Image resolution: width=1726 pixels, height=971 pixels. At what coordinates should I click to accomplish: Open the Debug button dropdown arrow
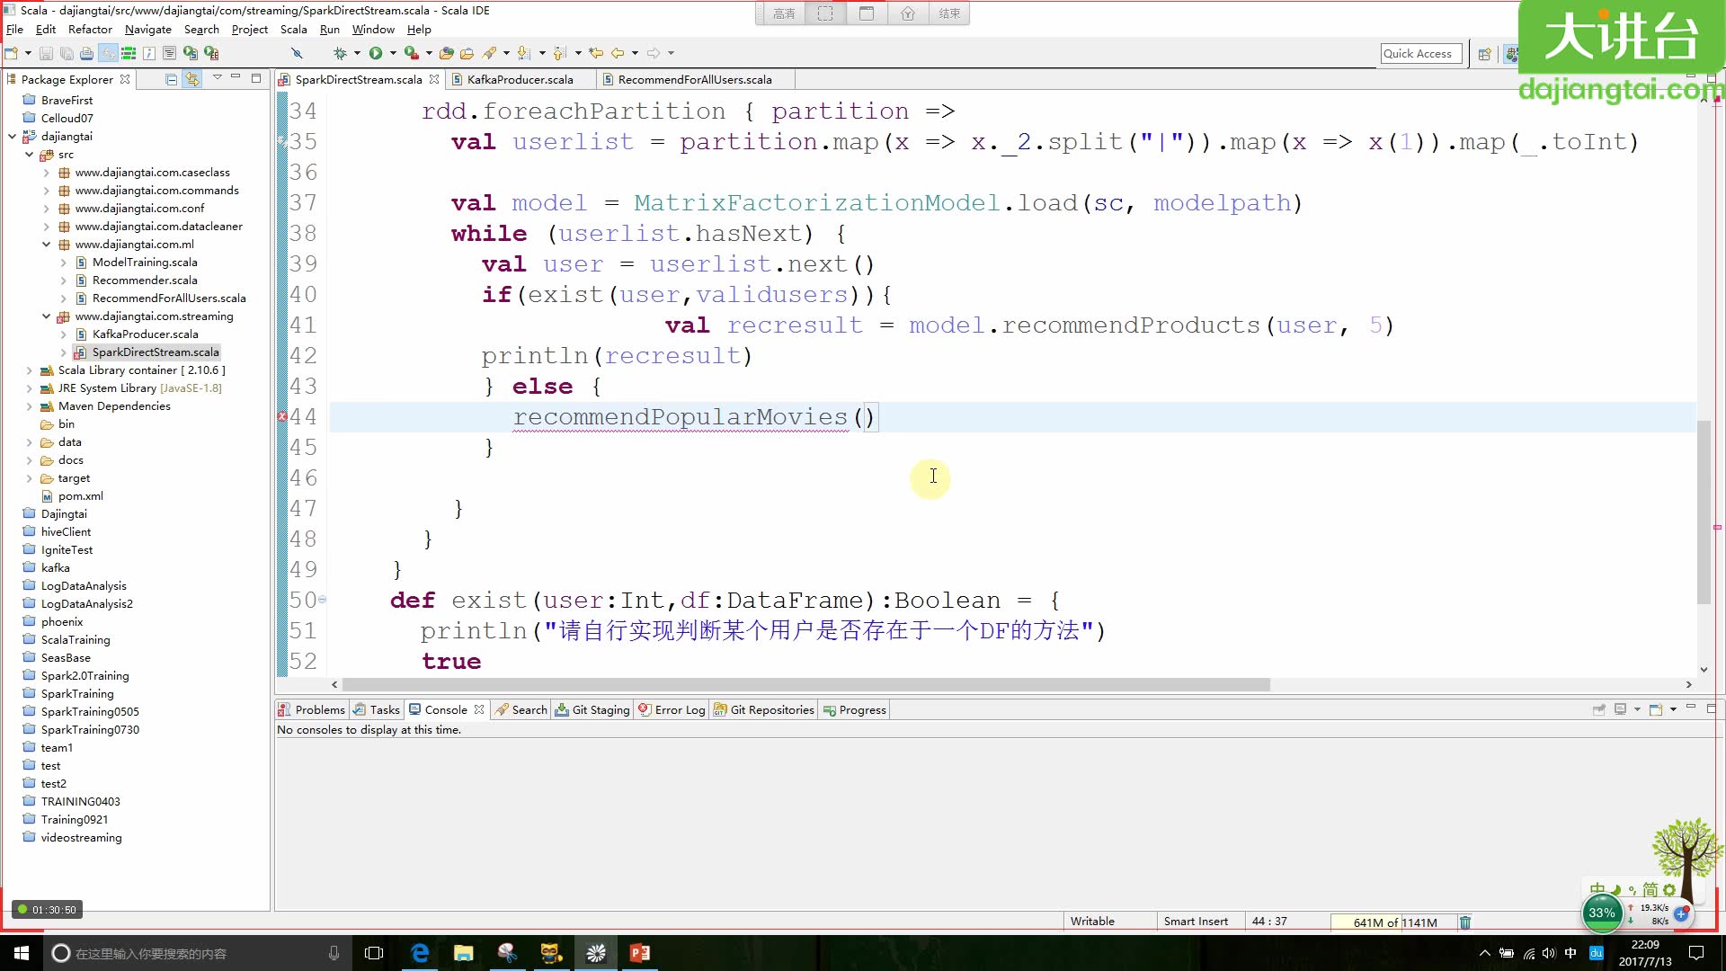[357, 53]
